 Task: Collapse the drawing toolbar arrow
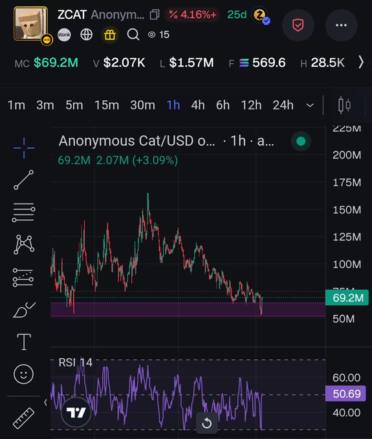tap(45, 402)
